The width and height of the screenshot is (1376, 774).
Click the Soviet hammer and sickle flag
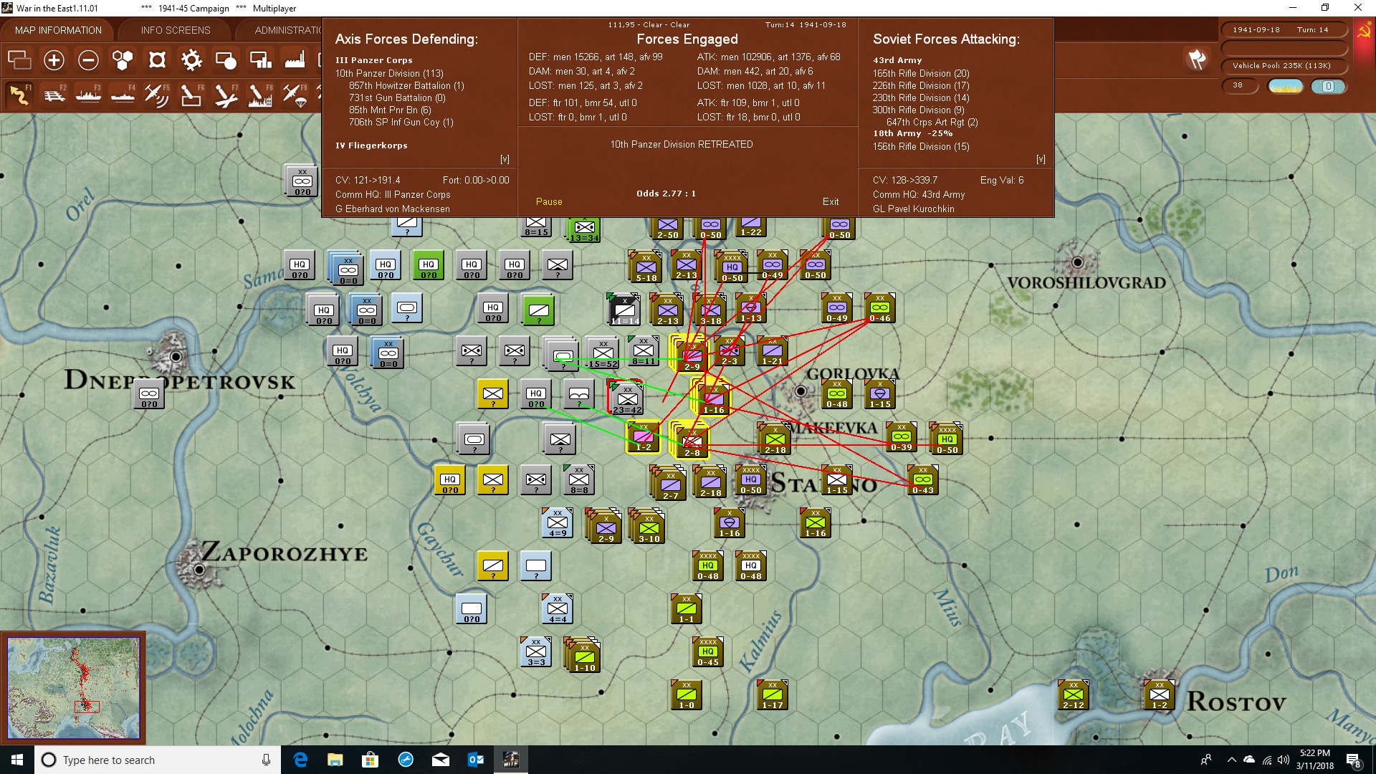(x=1363, y=30)
